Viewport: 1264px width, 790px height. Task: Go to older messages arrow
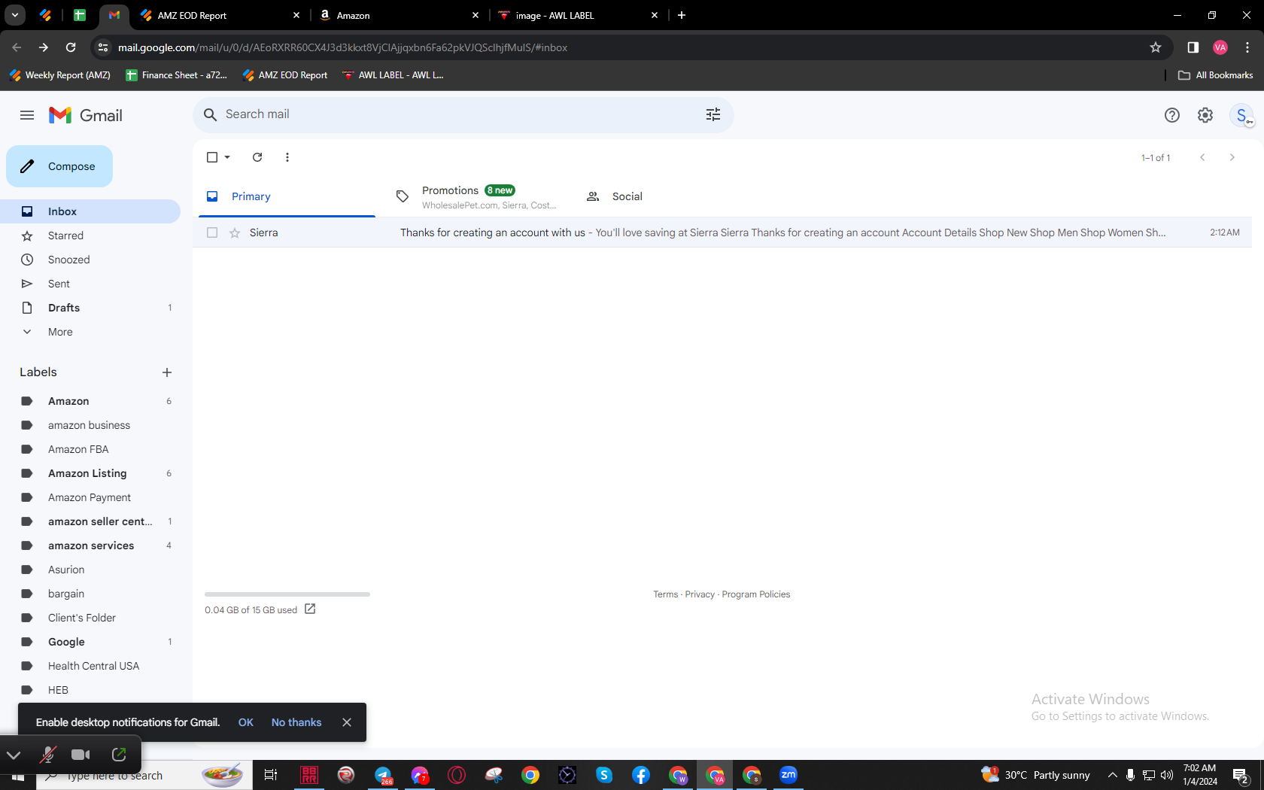(1232, 157)
